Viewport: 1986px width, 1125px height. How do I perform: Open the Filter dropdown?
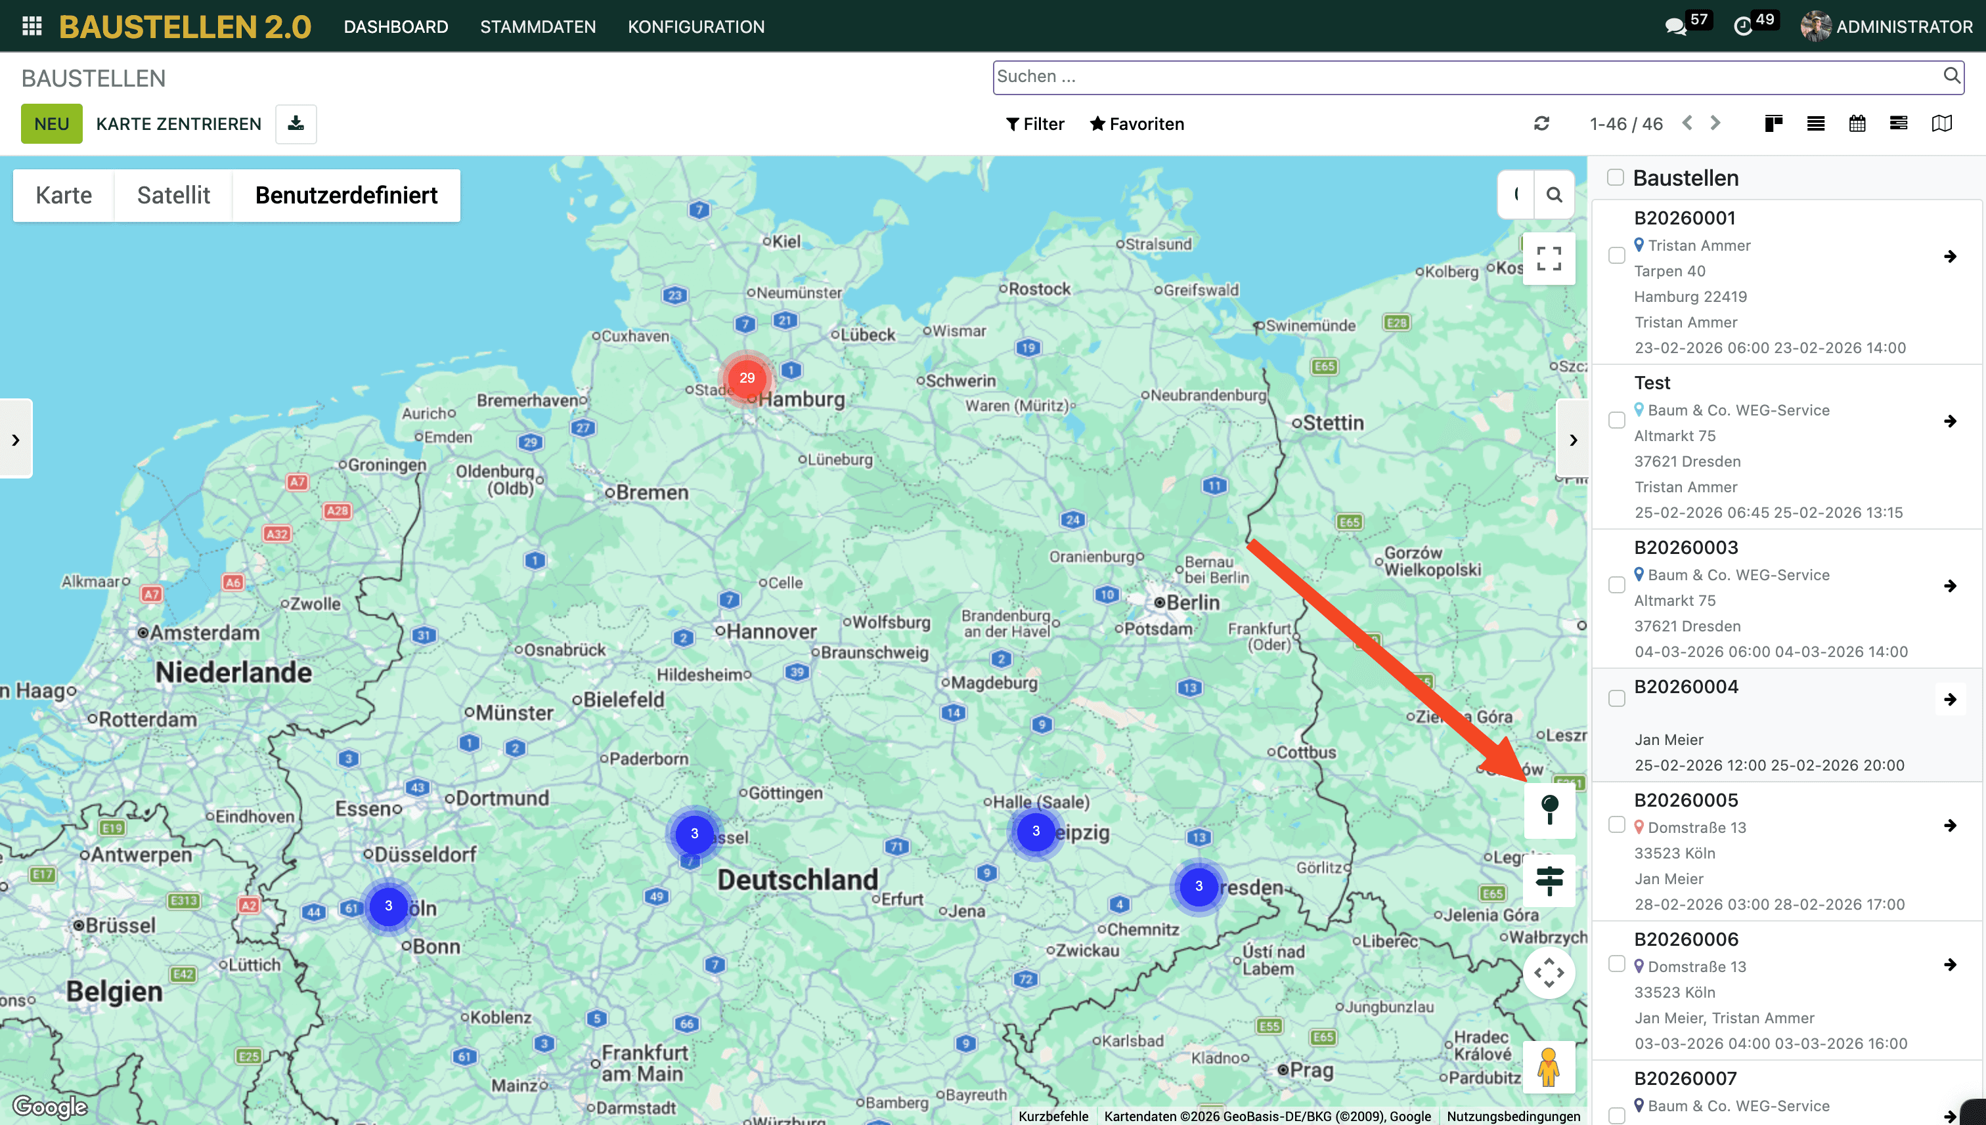tap(1035, 123)
